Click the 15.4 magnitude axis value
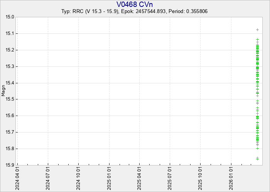The width and height of the screenshot is (270, 192). pyautogui.click(x=10, y=83)
